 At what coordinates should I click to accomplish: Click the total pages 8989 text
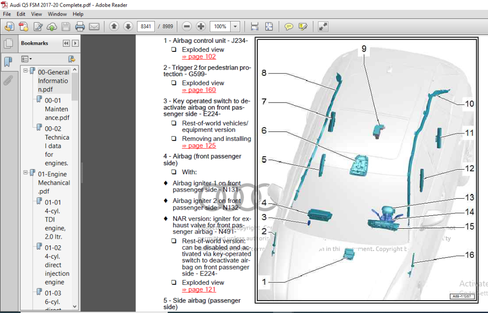tap(167, 27)
